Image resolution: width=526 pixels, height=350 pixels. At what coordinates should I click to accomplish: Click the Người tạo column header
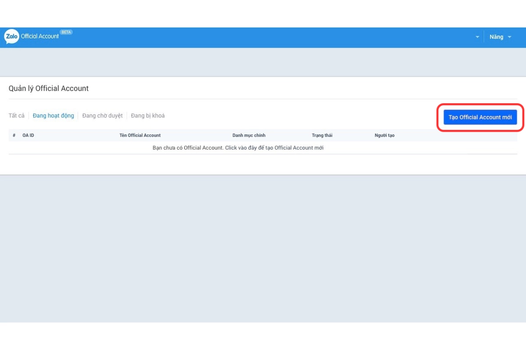384,136
